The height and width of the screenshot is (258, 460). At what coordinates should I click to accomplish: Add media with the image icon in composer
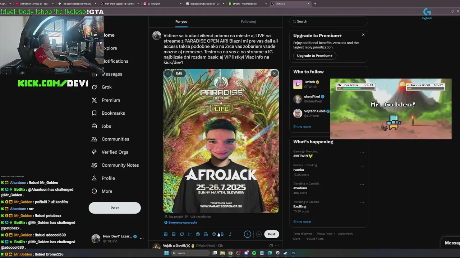point(166,234)
